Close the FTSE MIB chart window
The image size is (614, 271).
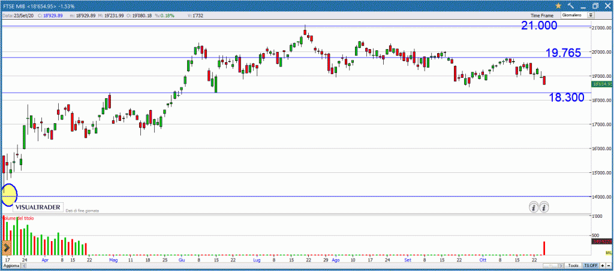point(607,5)
